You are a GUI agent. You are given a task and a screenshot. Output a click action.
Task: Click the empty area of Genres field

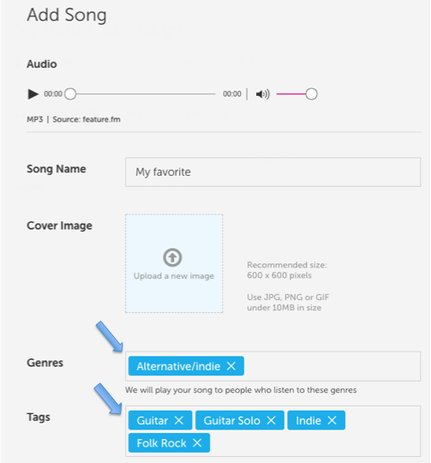tap(332, 366)
